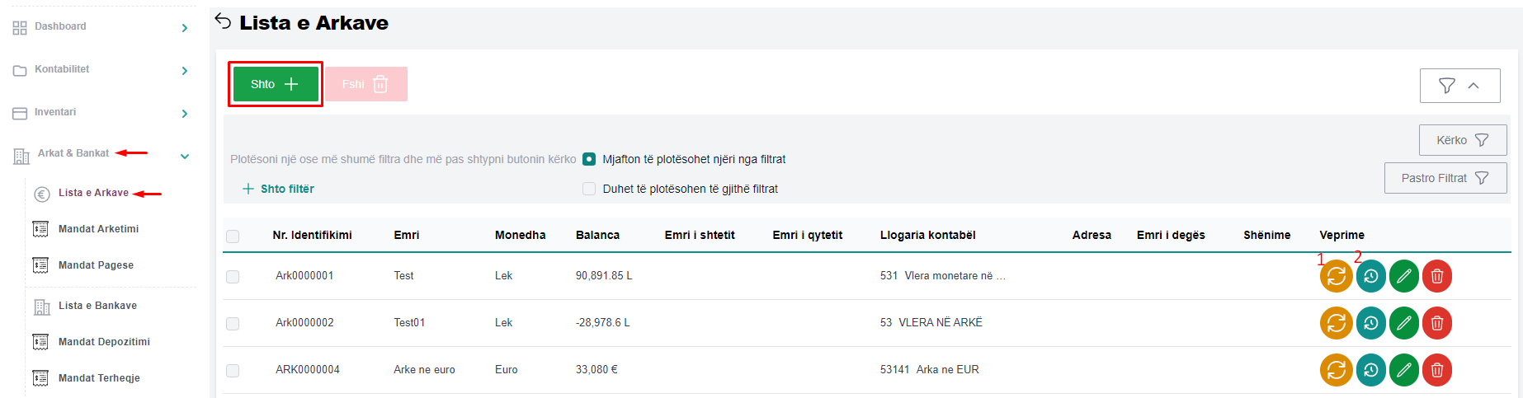Open history icon for Ark0000001 row
1523x398 pixels.
[x=1370, y=277]
